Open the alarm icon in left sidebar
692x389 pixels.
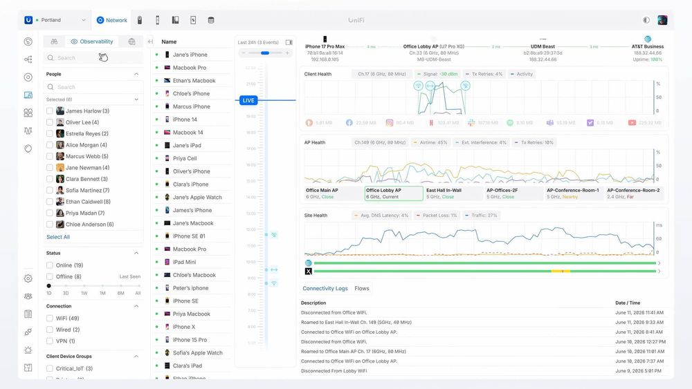pos(28,350)
